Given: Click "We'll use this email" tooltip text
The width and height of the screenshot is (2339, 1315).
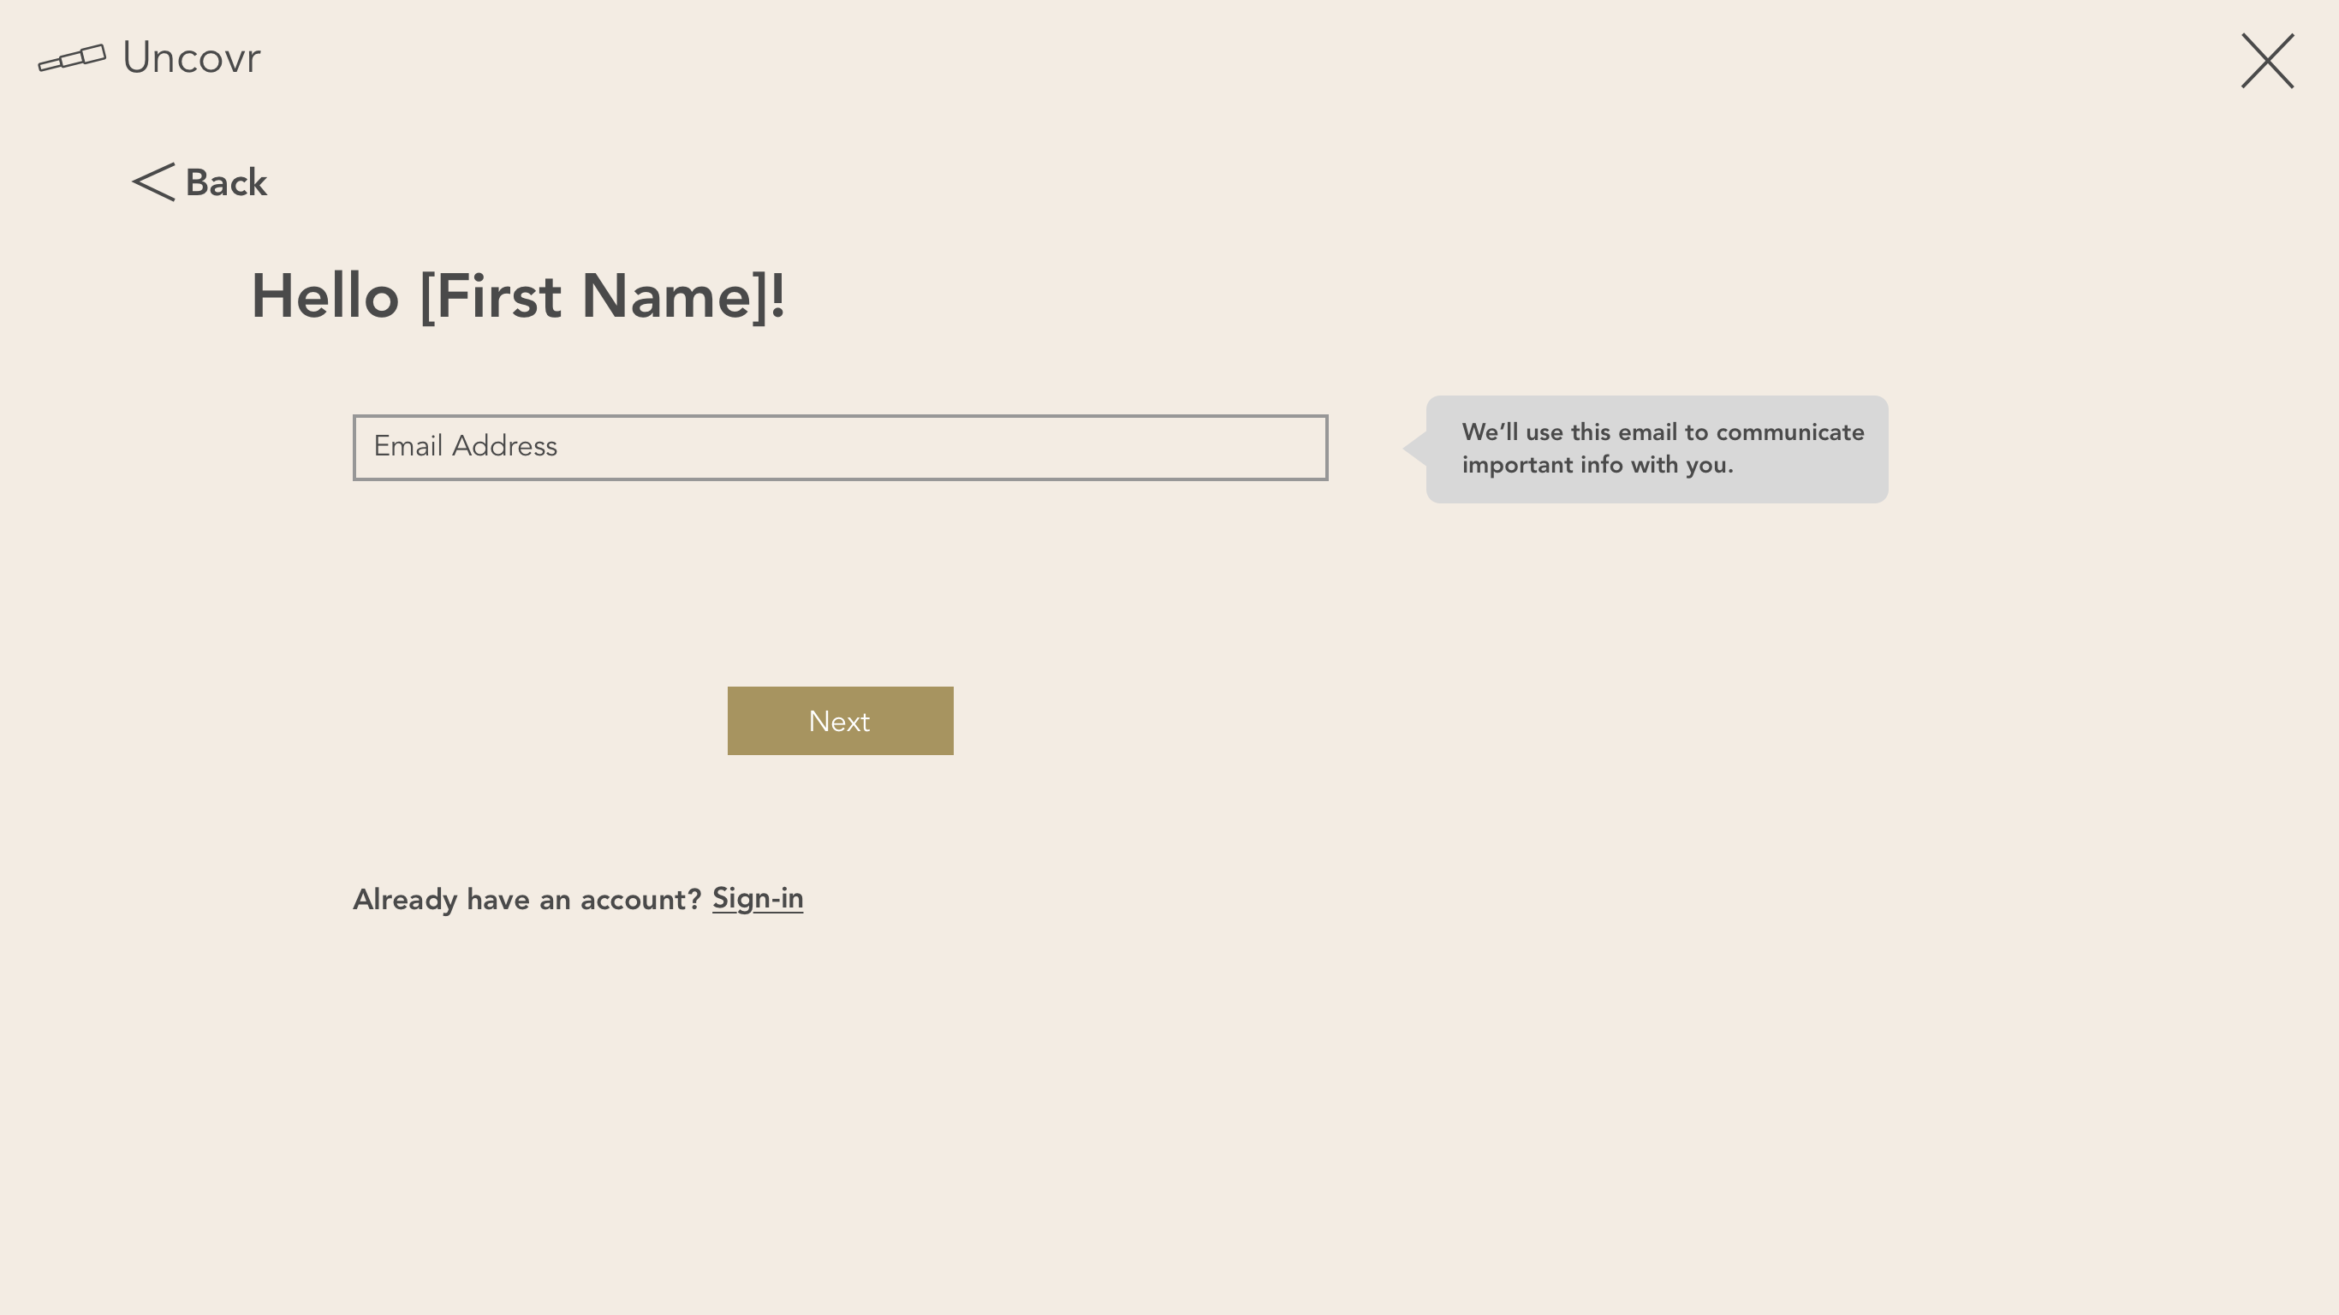Looking at the screenshot, I should (x=1663, y=449).
